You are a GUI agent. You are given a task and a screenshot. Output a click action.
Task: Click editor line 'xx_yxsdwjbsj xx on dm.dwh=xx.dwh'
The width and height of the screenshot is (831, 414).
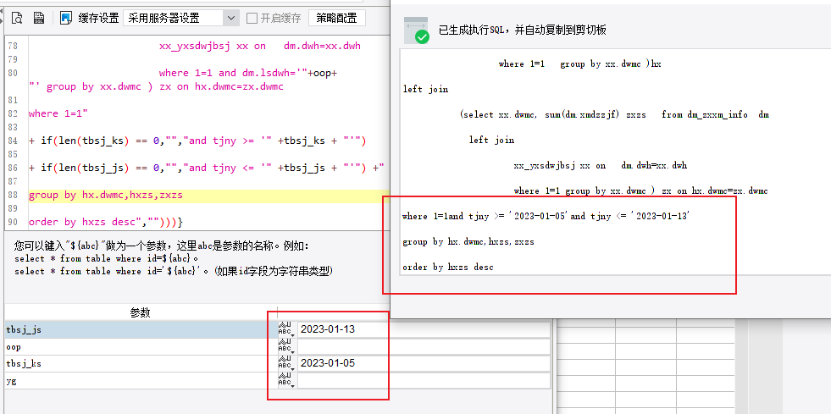(260, 46)
